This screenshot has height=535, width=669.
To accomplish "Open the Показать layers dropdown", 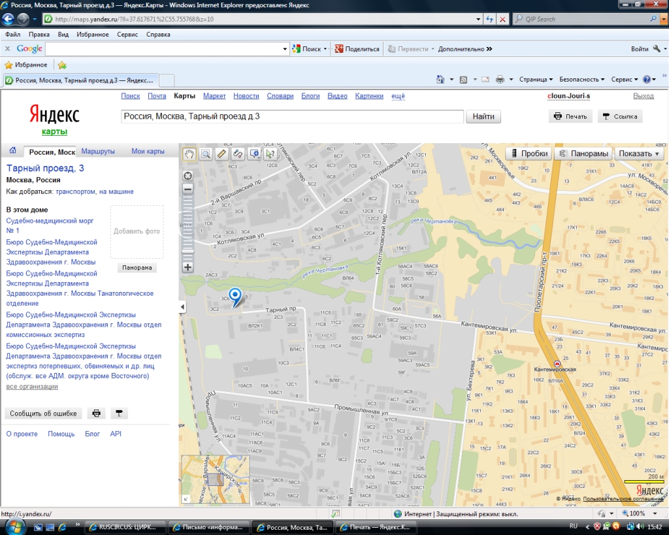I will (639, 154).
